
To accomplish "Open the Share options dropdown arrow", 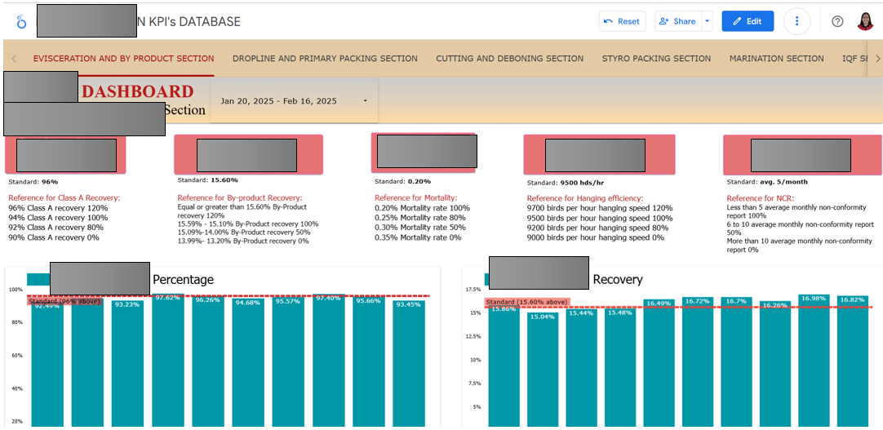I will click(708, 21).
